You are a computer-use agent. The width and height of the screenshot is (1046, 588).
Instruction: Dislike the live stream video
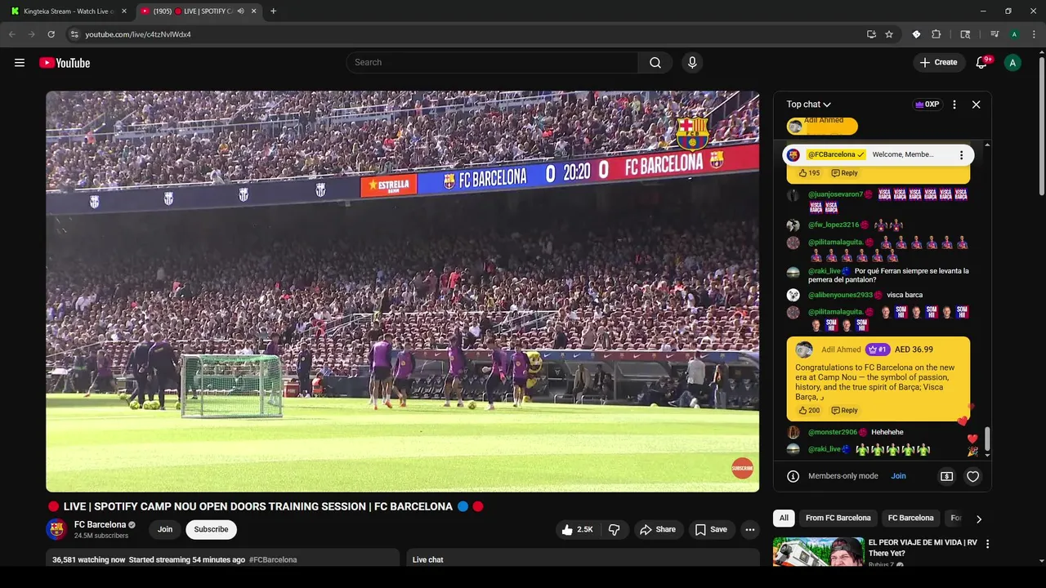point(615,530)
